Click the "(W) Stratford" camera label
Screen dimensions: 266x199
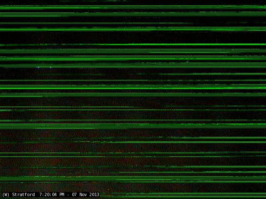18,194
